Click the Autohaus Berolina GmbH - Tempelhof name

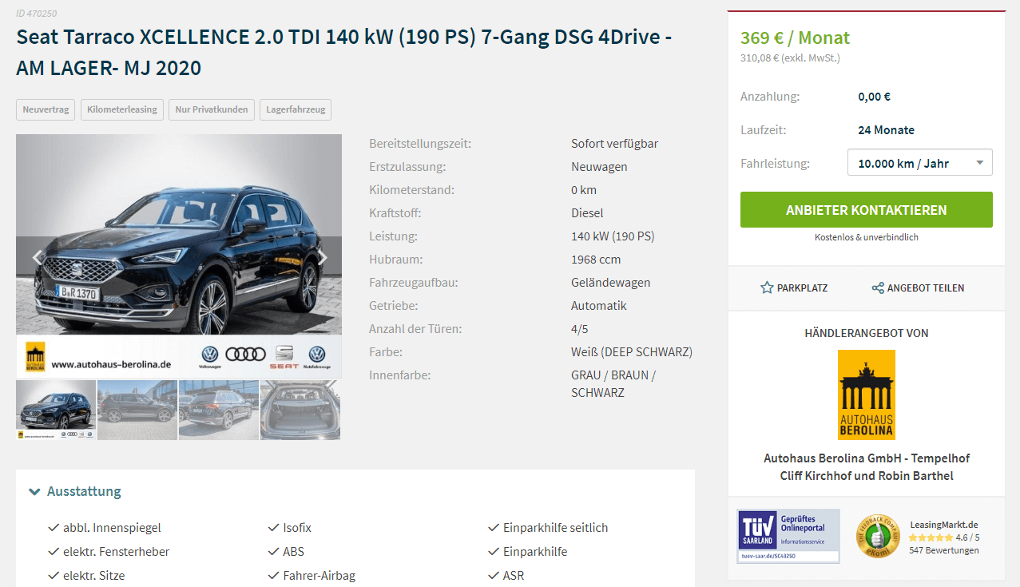[867, 458]
